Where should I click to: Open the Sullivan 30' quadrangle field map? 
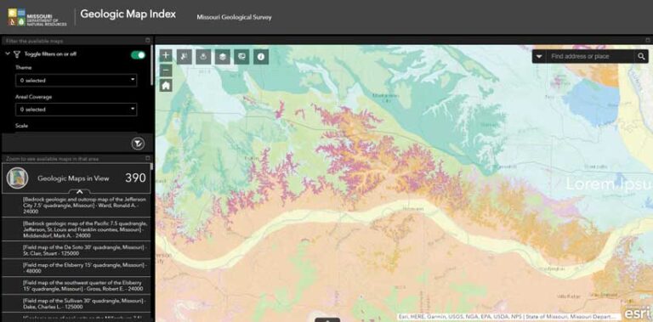pyautogui.click(x=77, y=303)
